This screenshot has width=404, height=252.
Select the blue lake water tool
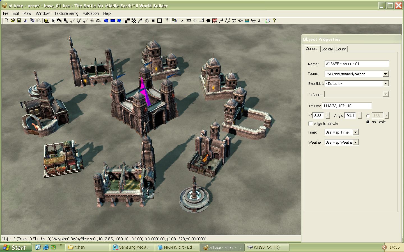[106, 20]
